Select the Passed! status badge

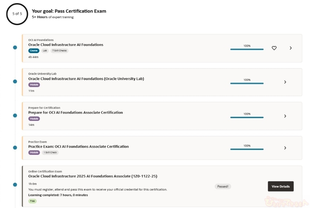click(223, 186)
